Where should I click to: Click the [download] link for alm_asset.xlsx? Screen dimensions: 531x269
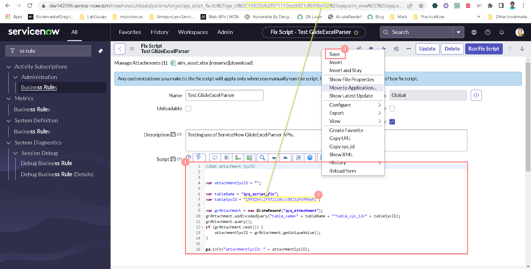pyautogui.click(x=241, y=63)
